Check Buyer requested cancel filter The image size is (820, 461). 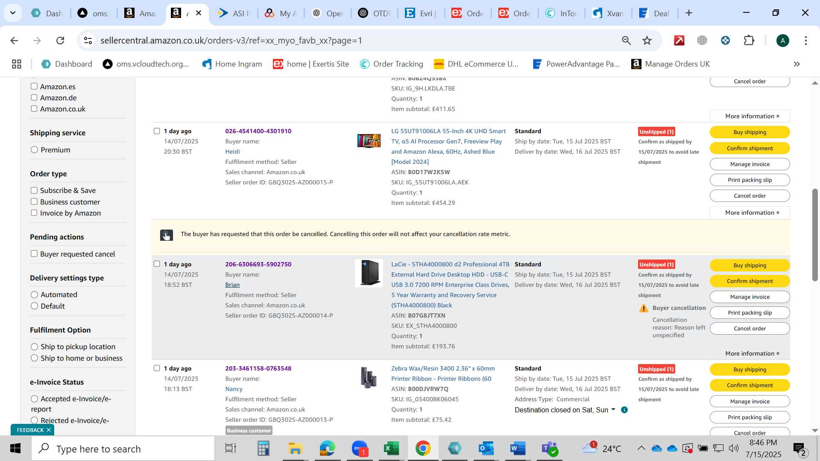click(34, 254)
